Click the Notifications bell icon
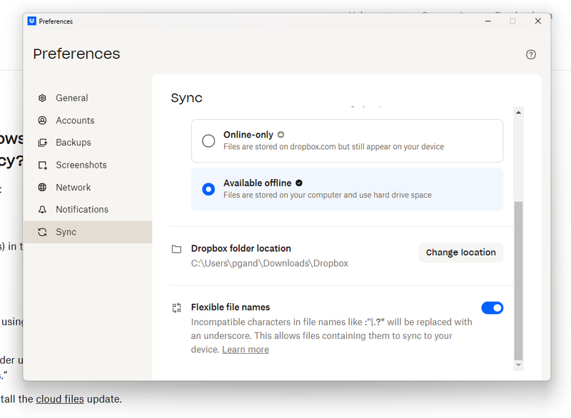The height and width of the screenshot is (418, 571). pyautogui.click(x=43, y=210)
